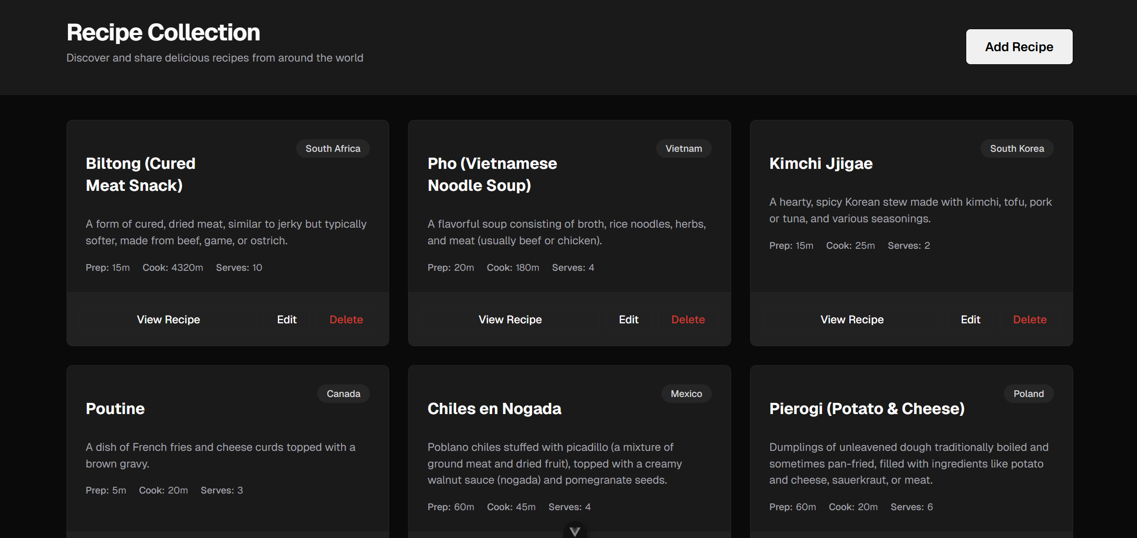
Task: Click 'Prep: 20m' on the Pho card
Action: (451, 268)
